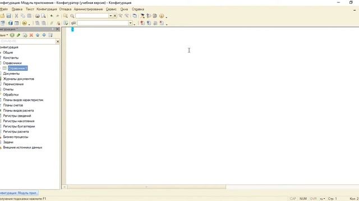Click the Undo arrow in the toolbar
Screen dimensions: 359x201
(52, 16)
